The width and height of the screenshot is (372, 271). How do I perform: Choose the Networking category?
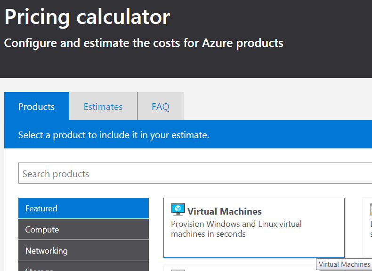click(83, 250)
